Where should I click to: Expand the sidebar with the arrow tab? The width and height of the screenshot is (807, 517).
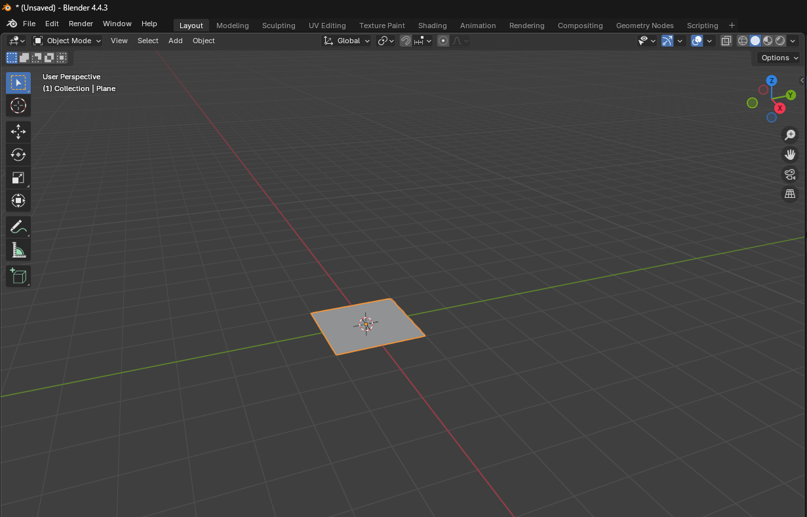pos(802,81)
